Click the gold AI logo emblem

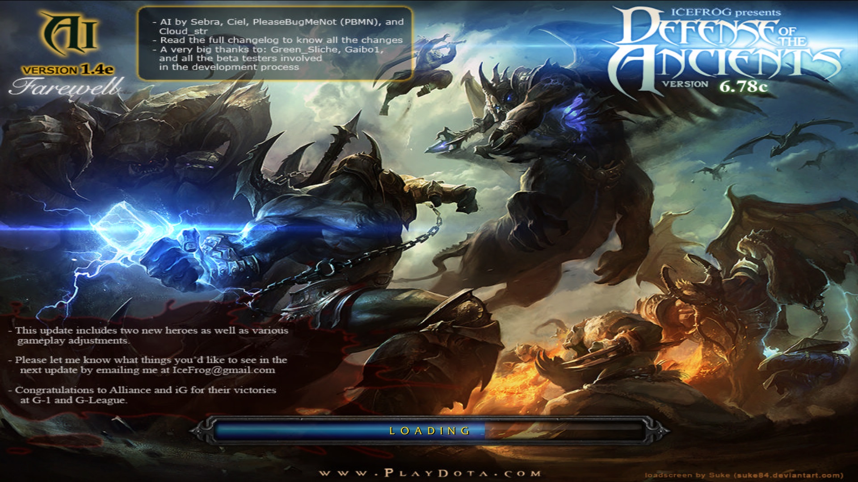(69, 33)
